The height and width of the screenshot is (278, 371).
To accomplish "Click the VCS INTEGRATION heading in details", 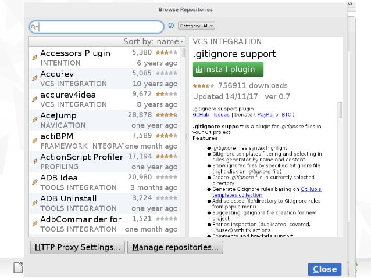I will tap(227, 42).
